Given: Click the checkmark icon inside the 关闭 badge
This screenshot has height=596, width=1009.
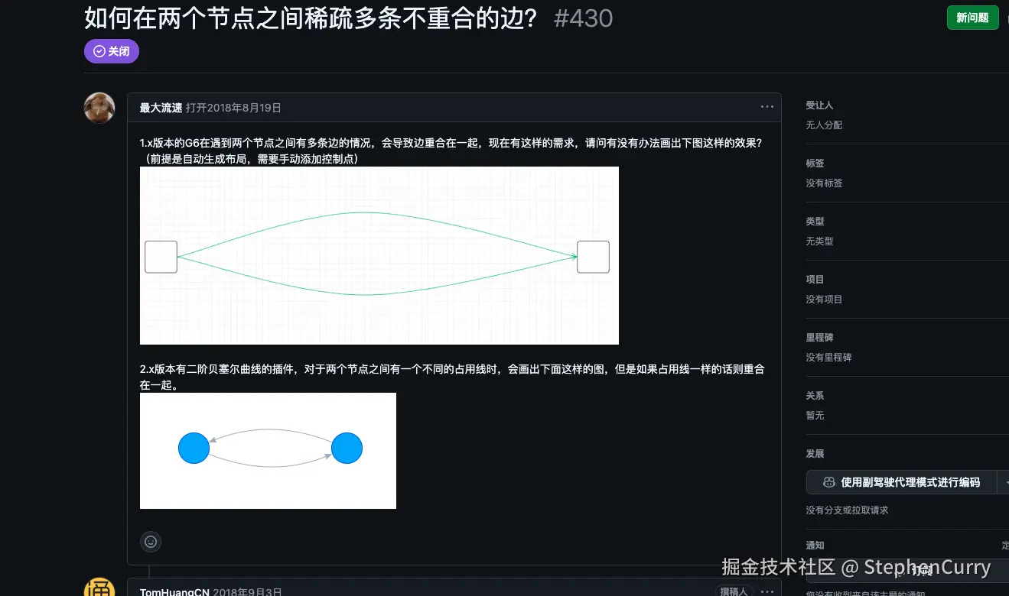Looking at the screenshot, I should tap(98, 50).
